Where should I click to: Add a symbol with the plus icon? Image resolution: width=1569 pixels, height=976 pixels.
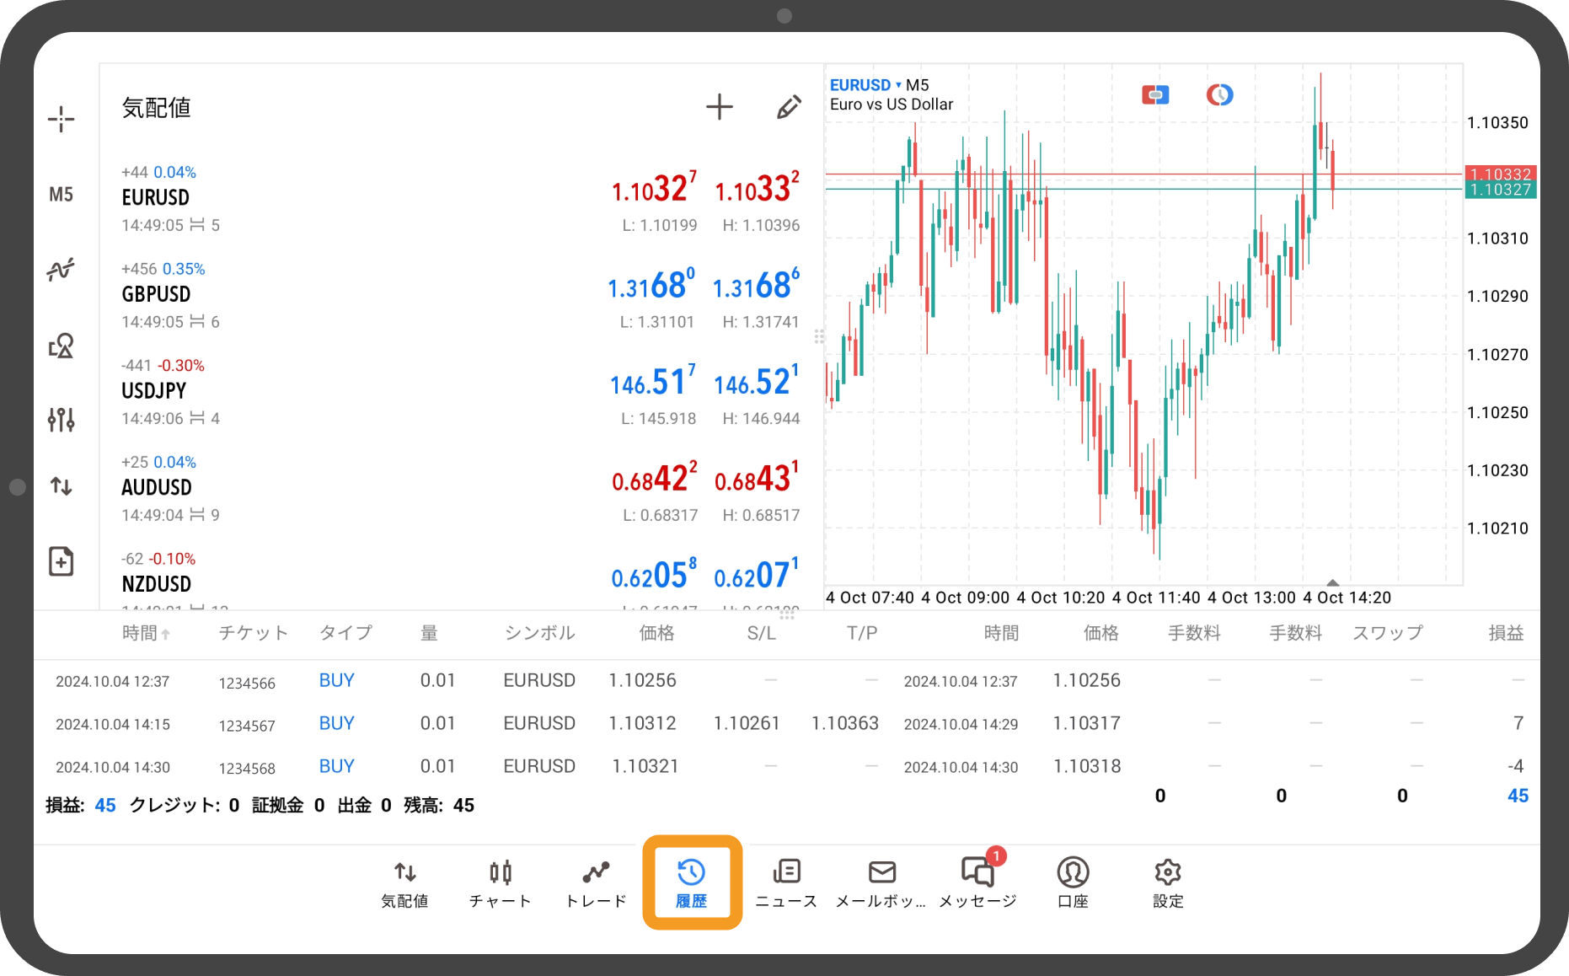[x=719, y=107]
